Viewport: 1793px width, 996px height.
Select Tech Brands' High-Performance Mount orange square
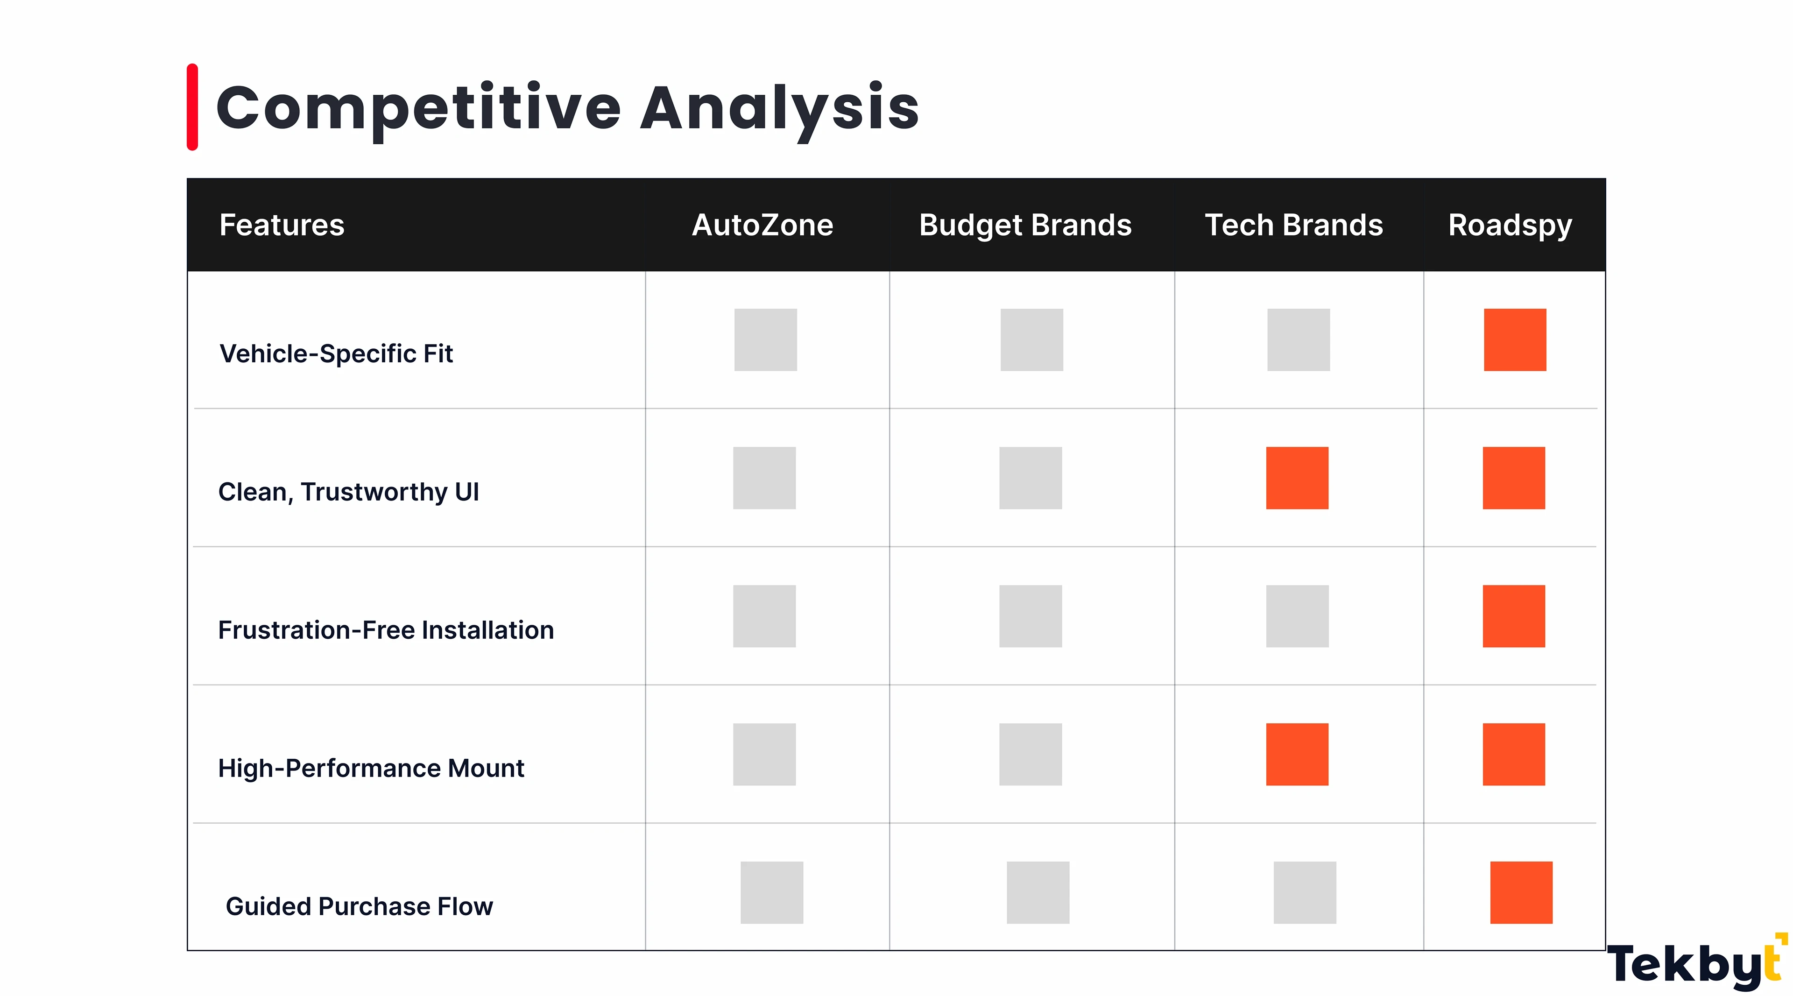click(1297, 755)
